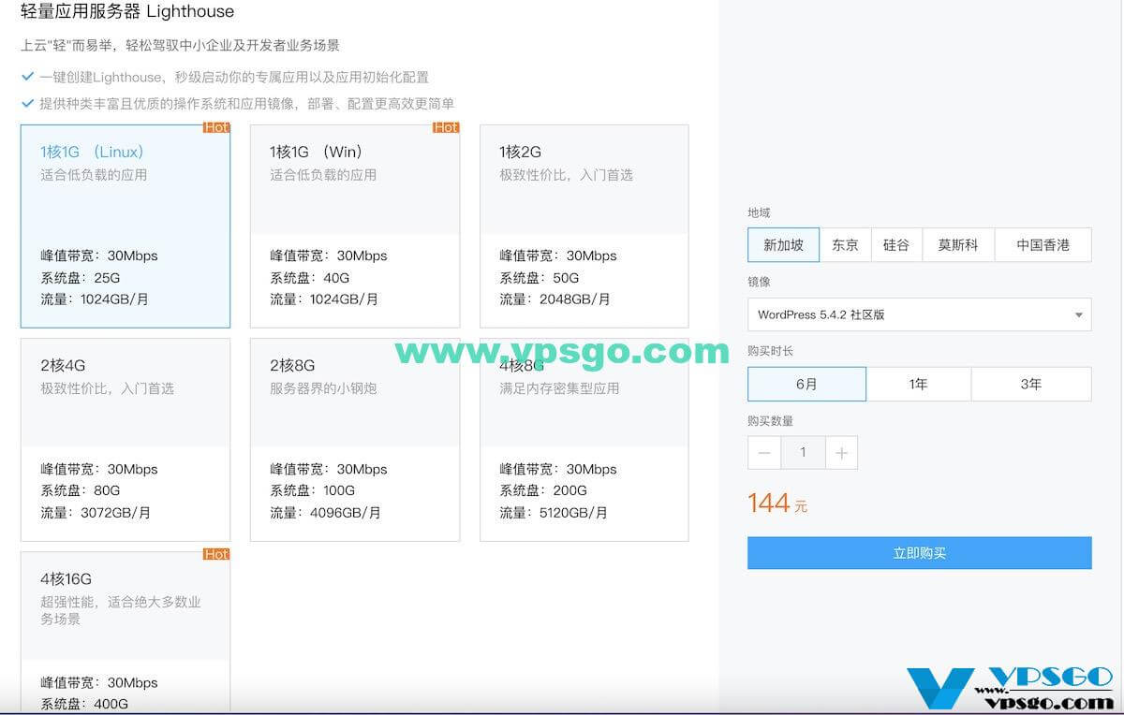Pick the 4核8G plan card
Viewport: 1124px width, 715px height.
click(584, 440)
